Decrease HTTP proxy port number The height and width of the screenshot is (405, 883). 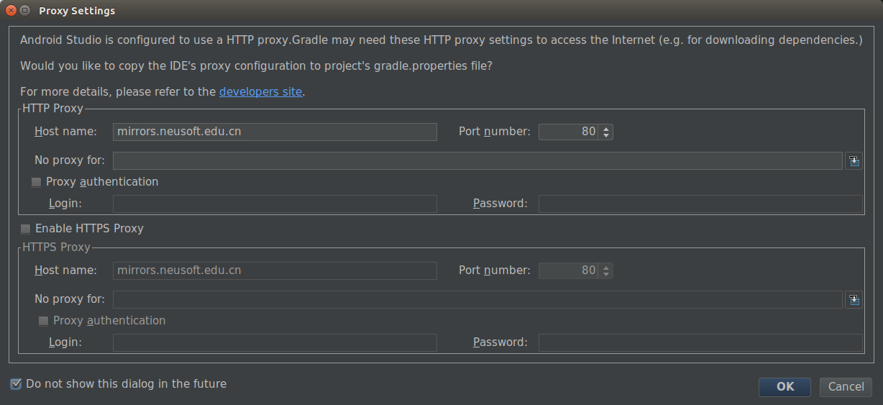(x=607, y=135)
